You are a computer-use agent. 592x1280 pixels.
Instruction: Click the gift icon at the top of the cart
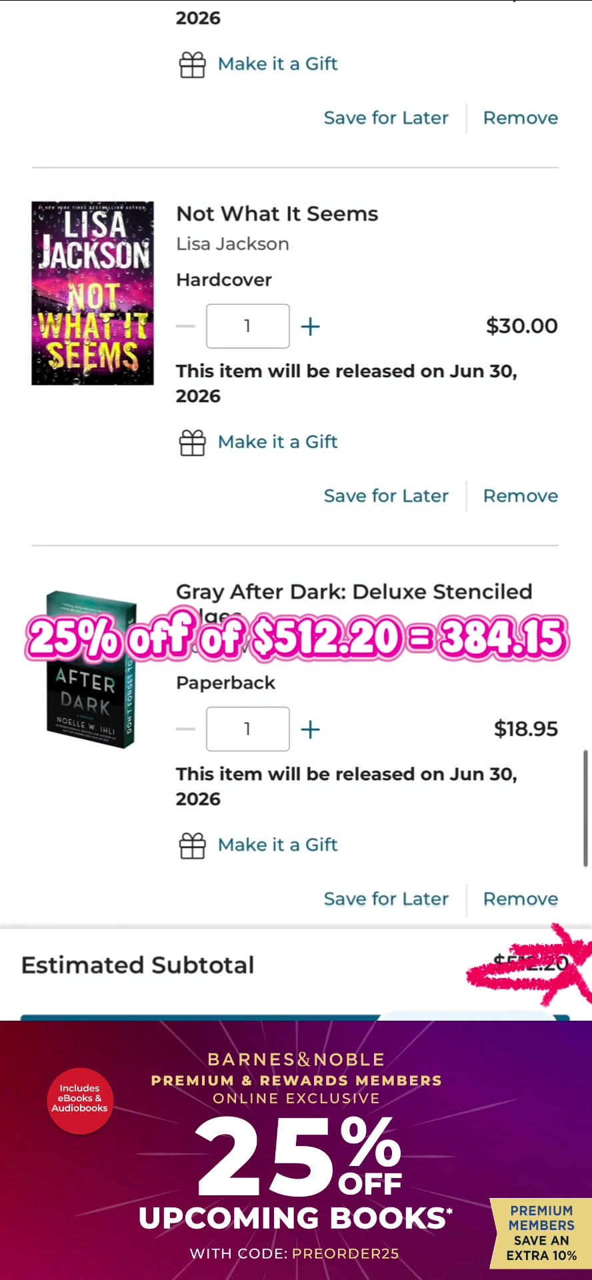pyautogui.click(x=193, y=65)
